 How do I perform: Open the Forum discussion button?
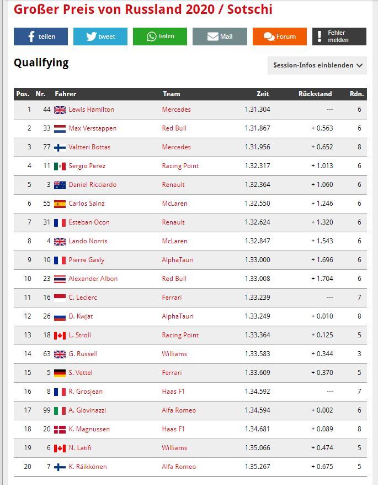coord(280,36)
